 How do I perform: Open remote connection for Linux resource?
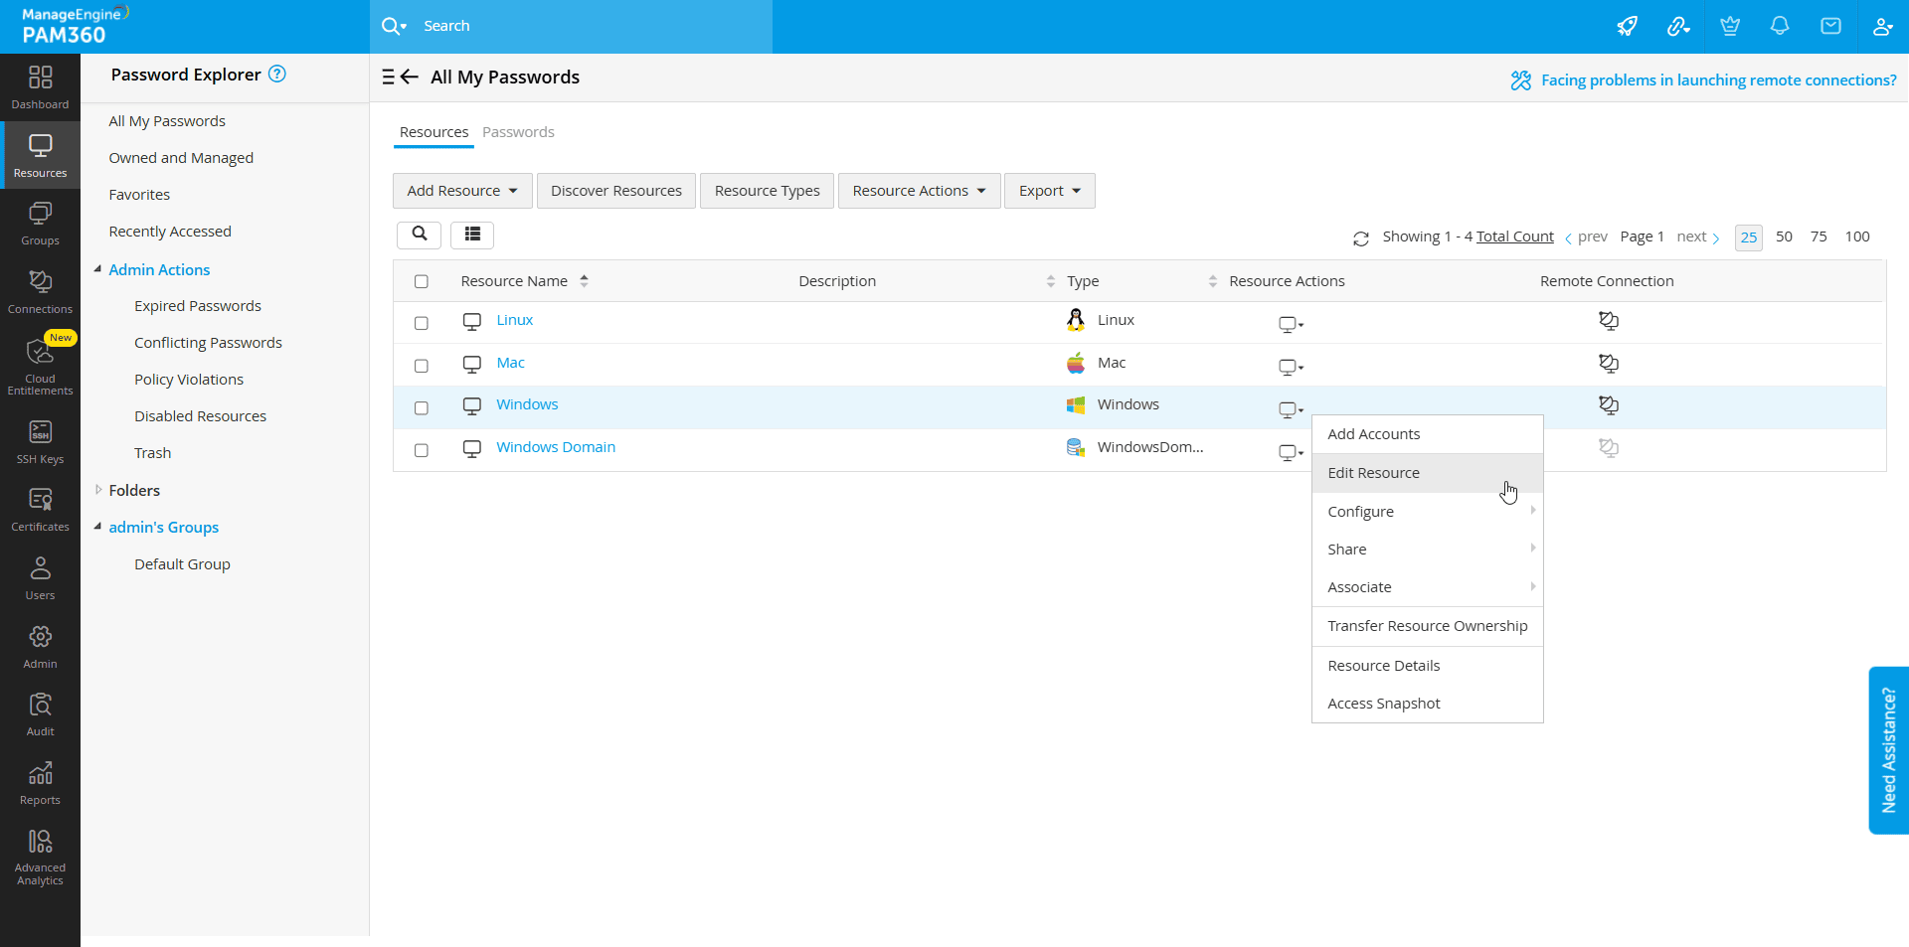(1608, 320)
